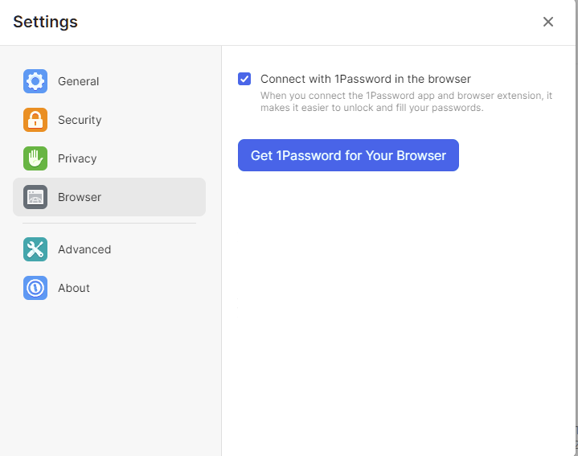Show the About section label

tap(74, 288)
